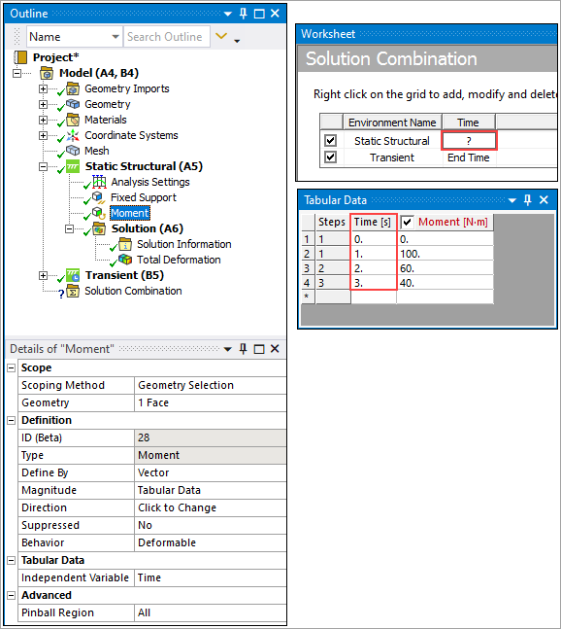Viewport: 561px width, 629px height.
Task: Open the Details panel options arrow
Action: coord(228,349)
